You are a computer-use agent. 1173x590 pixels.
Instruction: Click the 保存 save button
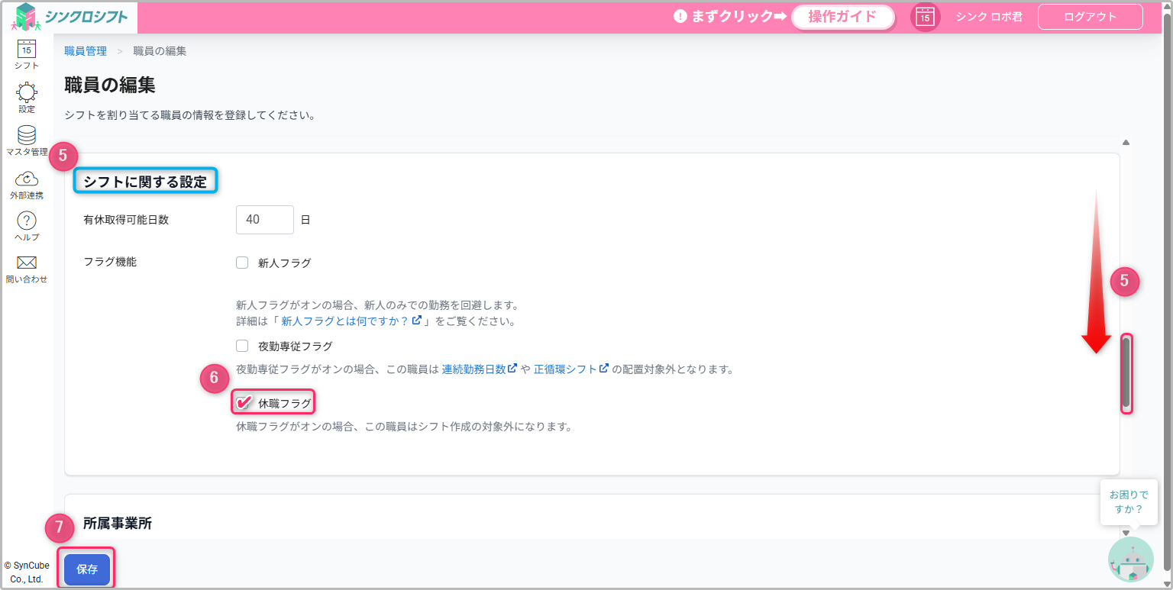[x=87, y=569]
